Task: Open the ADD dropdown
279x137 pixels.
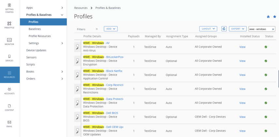Action: [x=111, y=29]
